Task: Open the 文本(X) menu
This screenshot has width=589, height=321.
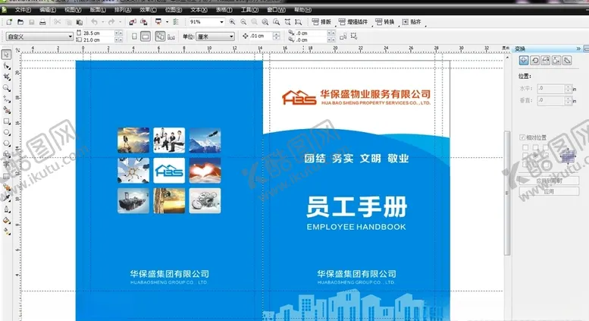Action: click(x=199, y=10)
